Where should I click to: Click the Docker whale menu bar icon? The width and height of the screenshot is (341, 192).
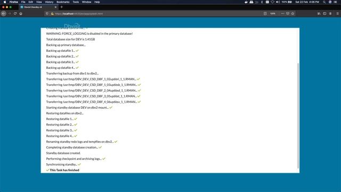click(246, 2)
